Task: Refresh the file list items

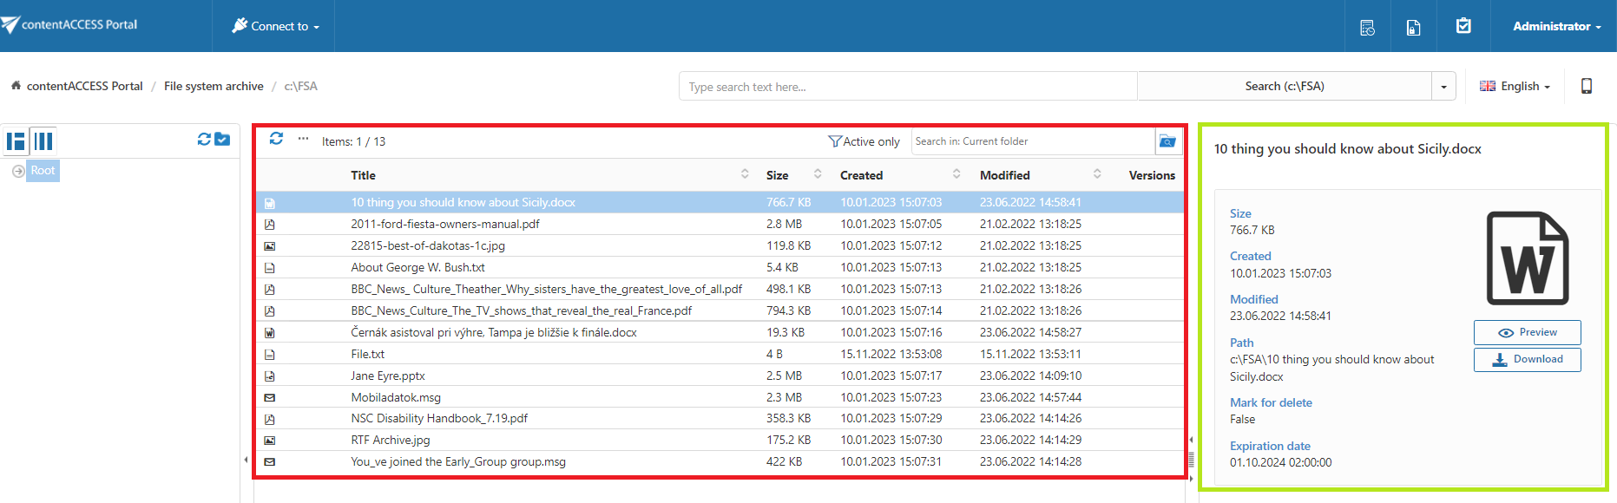Action: (276, 139)
